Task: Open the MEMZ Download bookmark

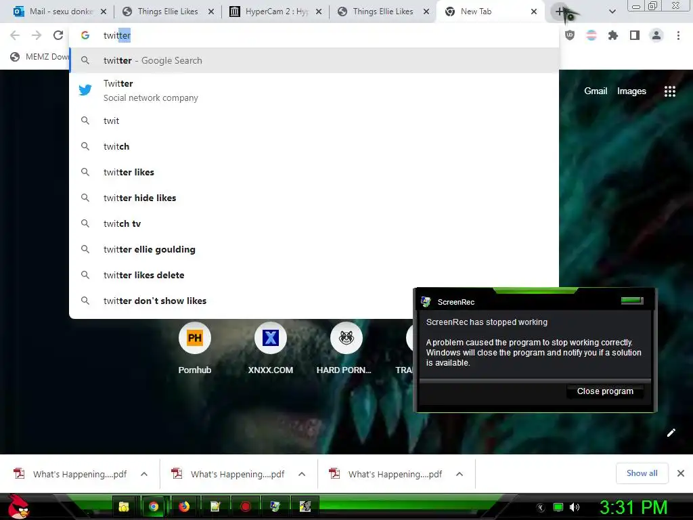Action: 40,57
